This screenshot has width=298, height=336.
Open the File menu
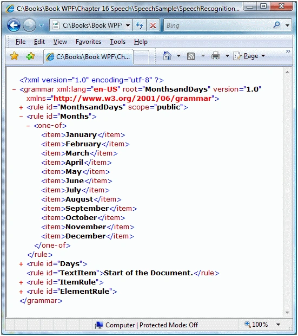coord(21,42)
